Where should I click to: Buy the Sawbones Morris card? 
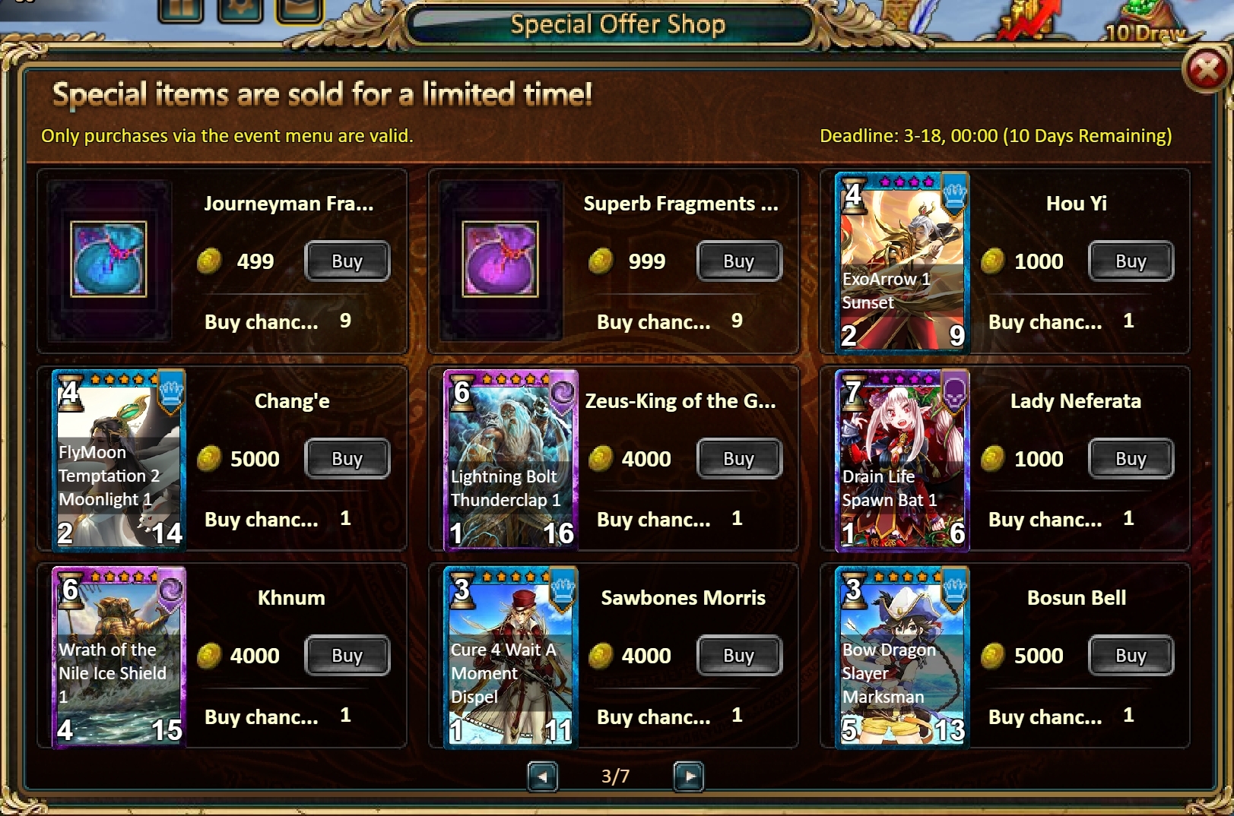(739, 656)
